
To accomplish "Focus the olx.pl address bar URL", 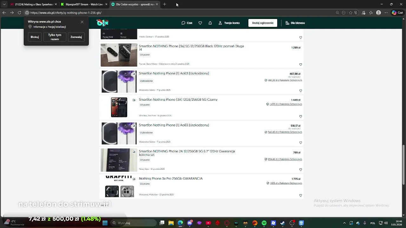I will (x=66, y=13).
